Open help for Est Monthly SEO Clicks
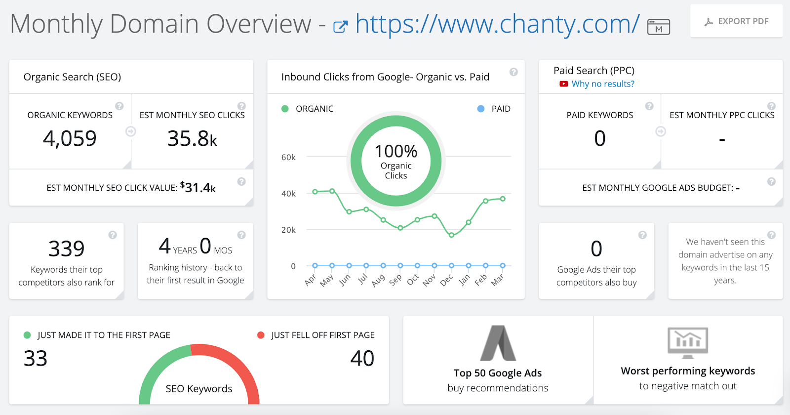Screen dimensions: 790x415 point(241,106)
